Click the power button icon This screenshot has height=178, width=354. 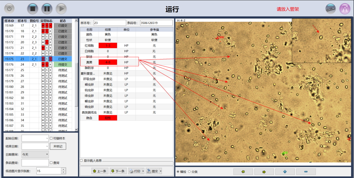coord(9,9)
